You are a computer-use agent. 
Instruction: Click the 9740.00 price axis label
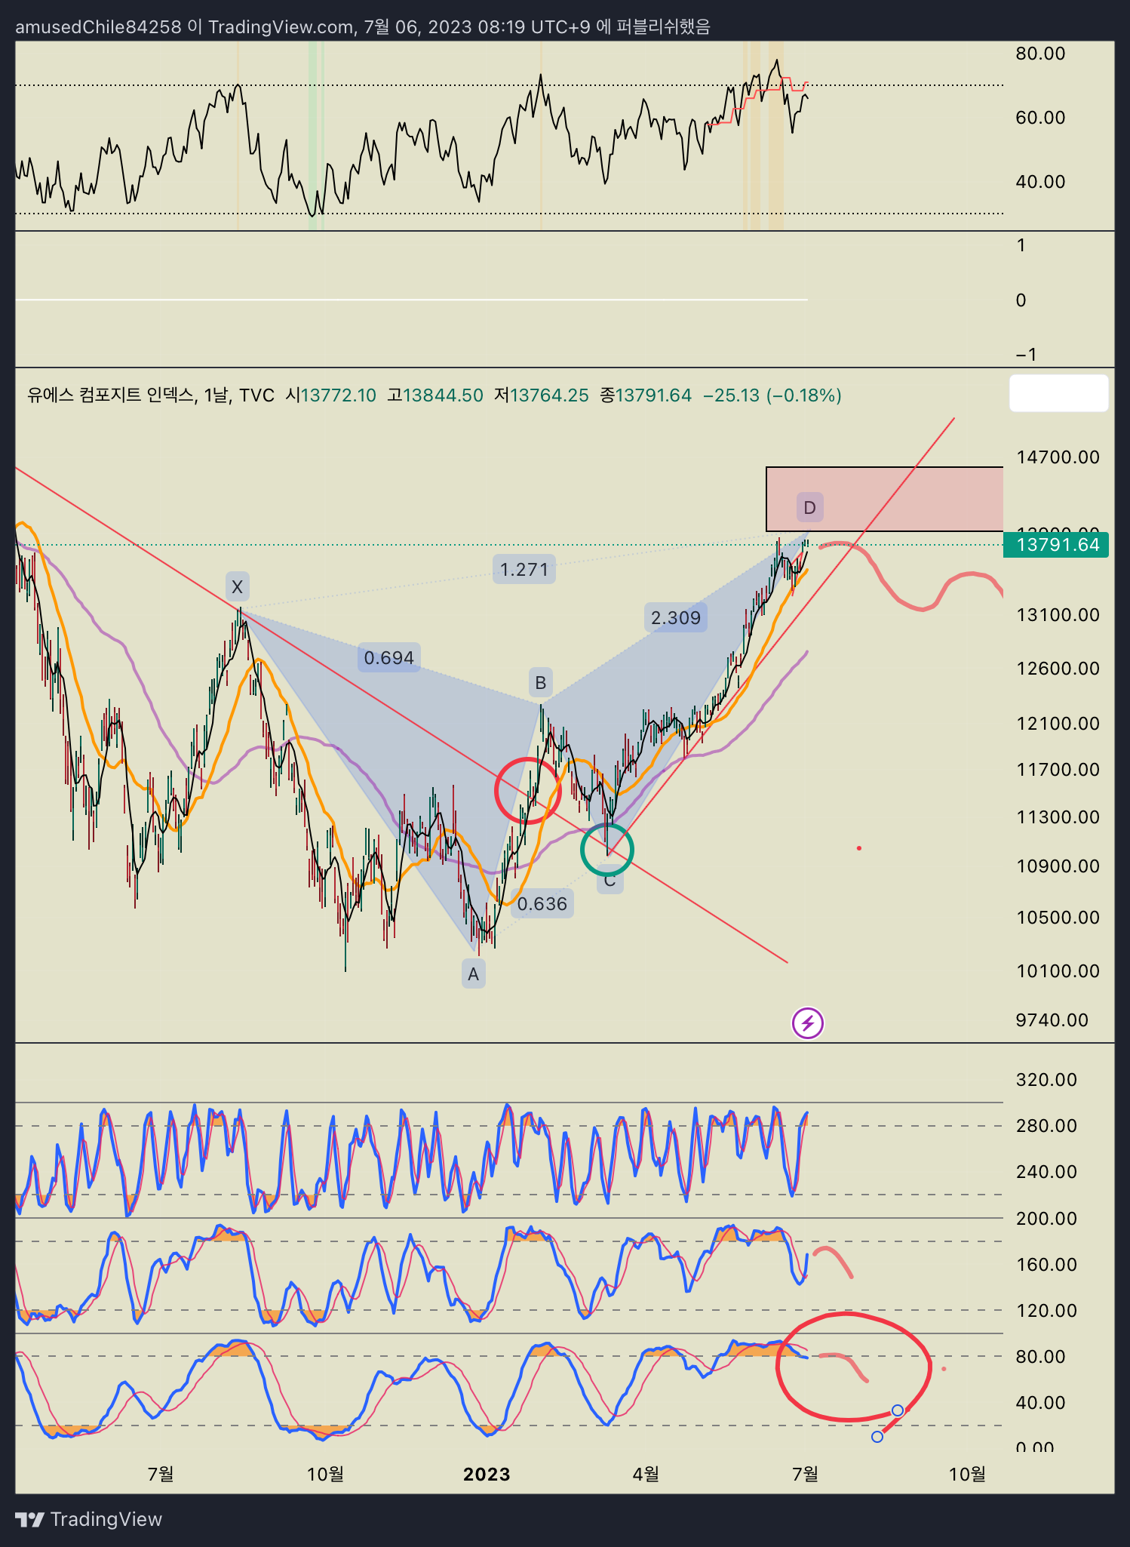point(1052,1020)
